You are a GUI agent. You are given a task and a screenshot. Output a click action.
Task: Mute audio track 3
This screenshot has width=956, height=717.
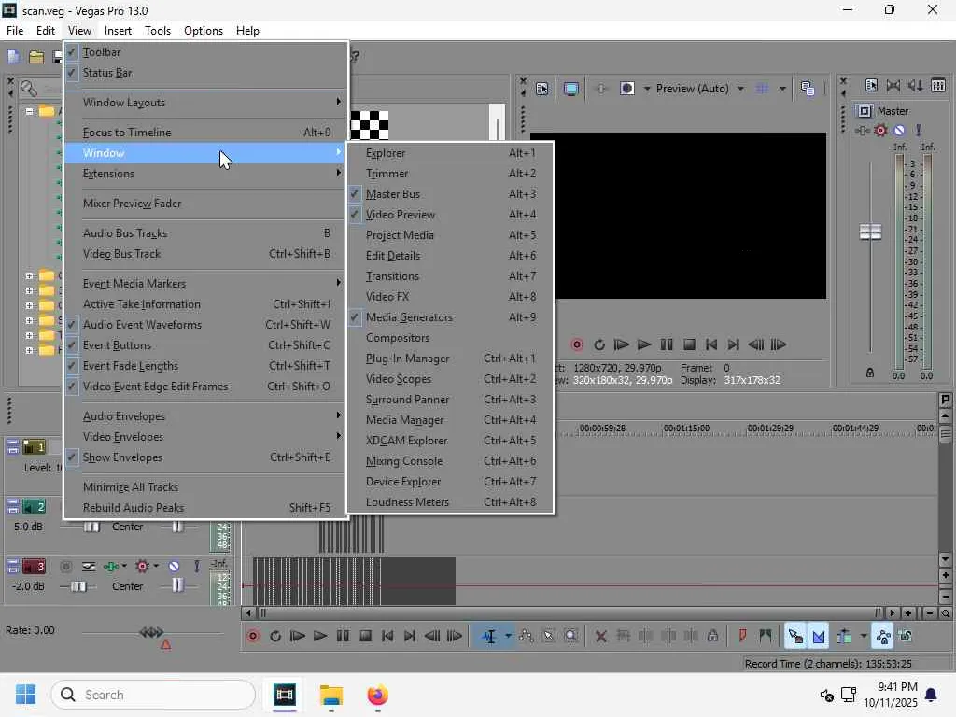point(174,567)
